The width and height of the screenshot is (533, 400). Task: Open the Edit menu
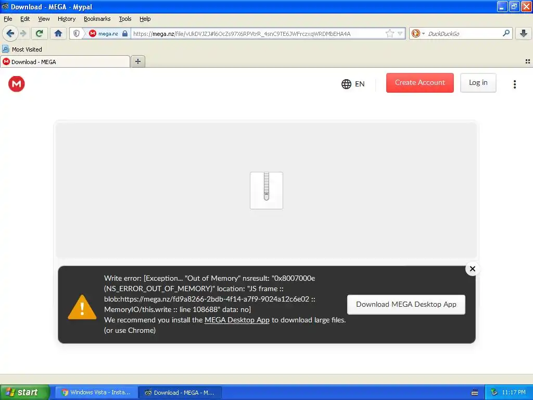coord(25,19)
